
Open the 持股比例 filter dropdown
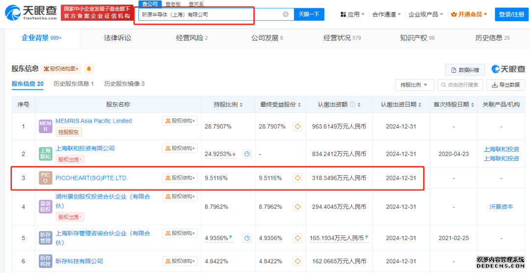pos(414,84)
